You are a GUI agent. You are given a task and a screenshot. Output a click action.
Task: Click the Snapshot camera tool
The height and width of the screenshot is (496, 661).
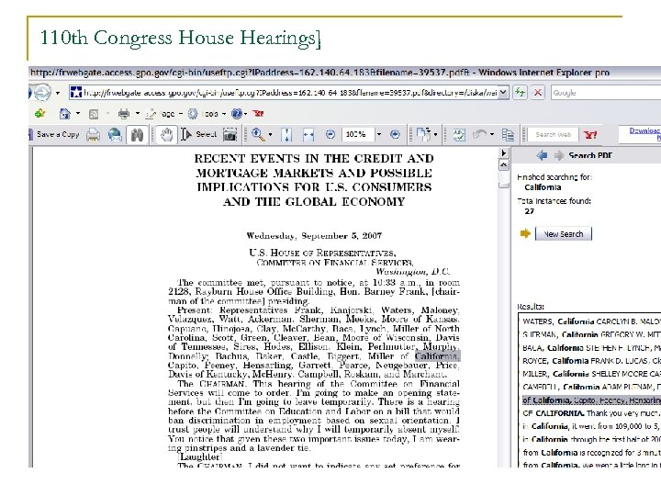click(230, 135)
